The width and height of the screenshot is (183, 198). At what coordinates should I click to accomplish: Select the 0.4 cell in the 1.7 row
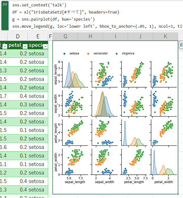[x=18, y=96]
